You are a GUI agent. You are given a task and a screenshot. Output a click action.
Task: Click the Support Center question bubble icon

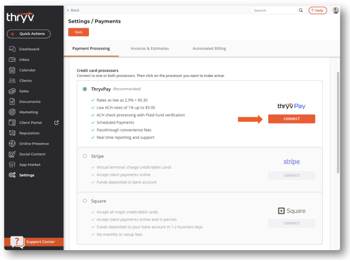pyautogui.click(x=17, y=242)
